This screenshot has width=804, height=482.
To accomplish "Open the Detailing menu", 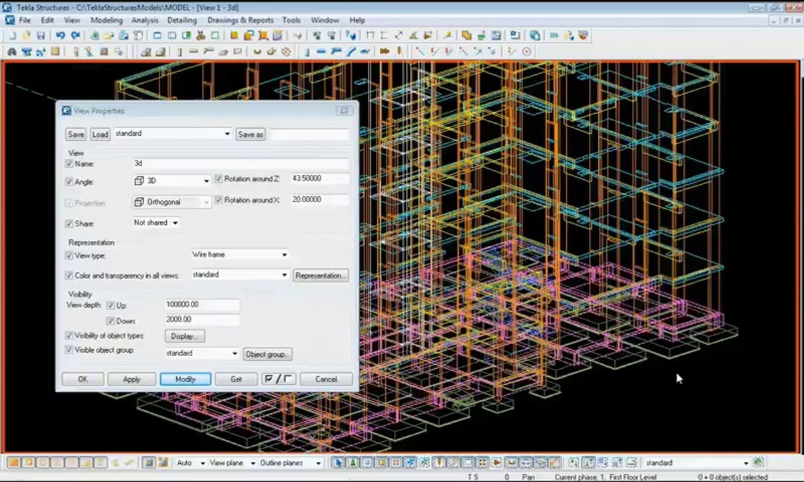I will click(x=182, y=20).
